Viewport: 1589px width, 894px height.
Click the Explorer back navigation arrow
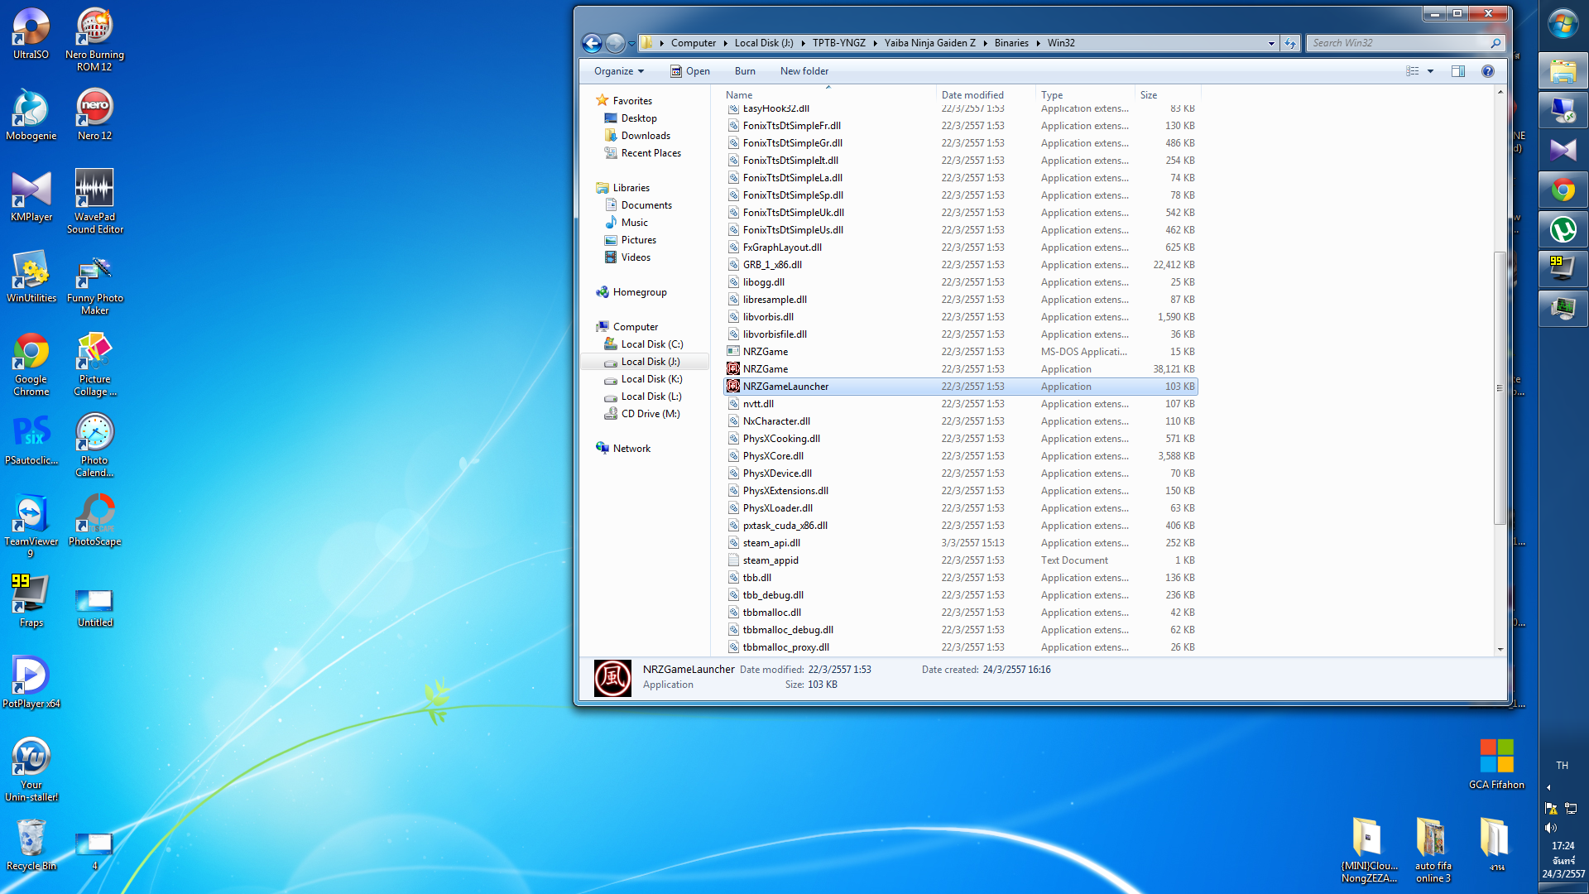point(592,43)
